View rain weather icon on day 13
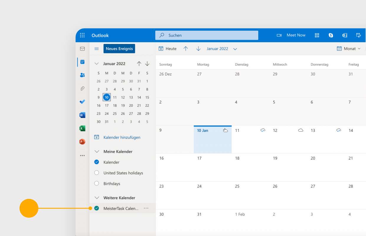 339,130
